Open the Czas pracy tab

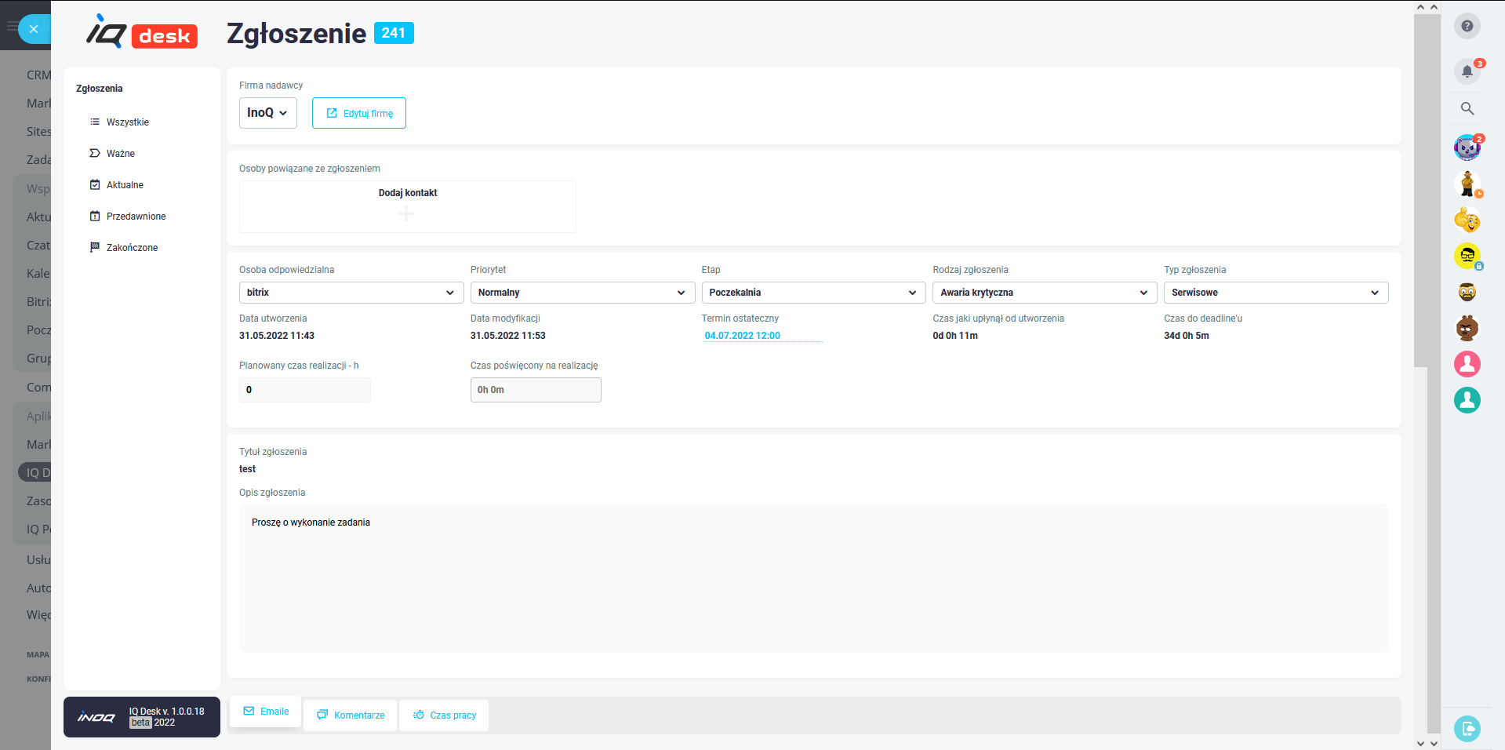[x=445, y=715]
